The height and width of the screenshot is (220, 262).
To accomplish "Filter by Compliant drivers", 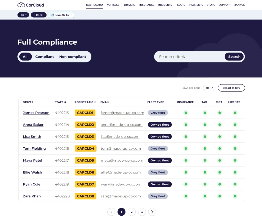I will [x=45, y=57].
